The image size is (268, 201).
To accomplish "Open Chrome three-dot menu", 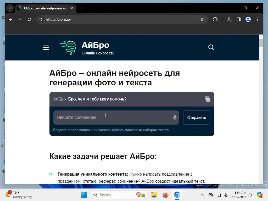I will point(258,19).
